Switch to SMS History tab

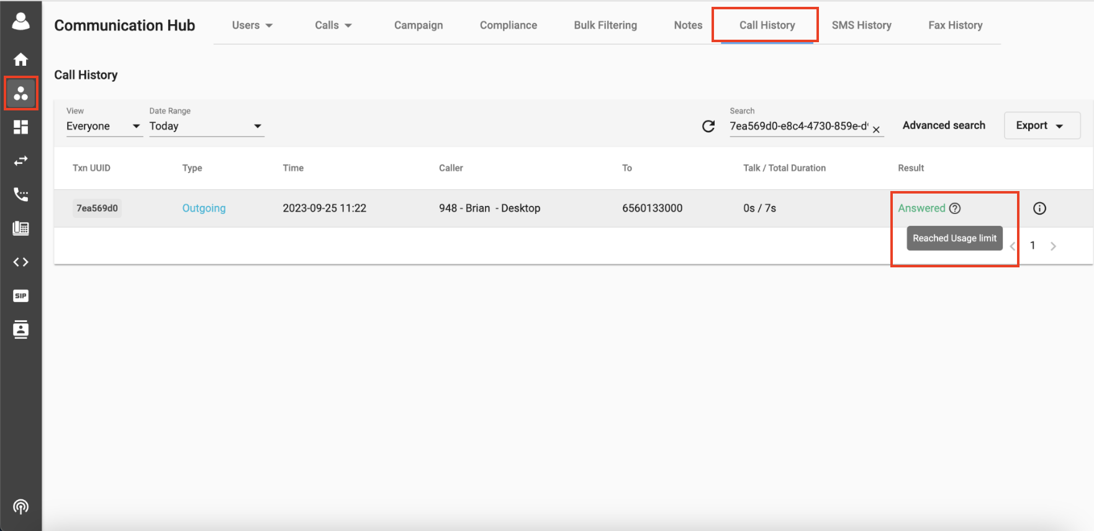click(861, 25)
